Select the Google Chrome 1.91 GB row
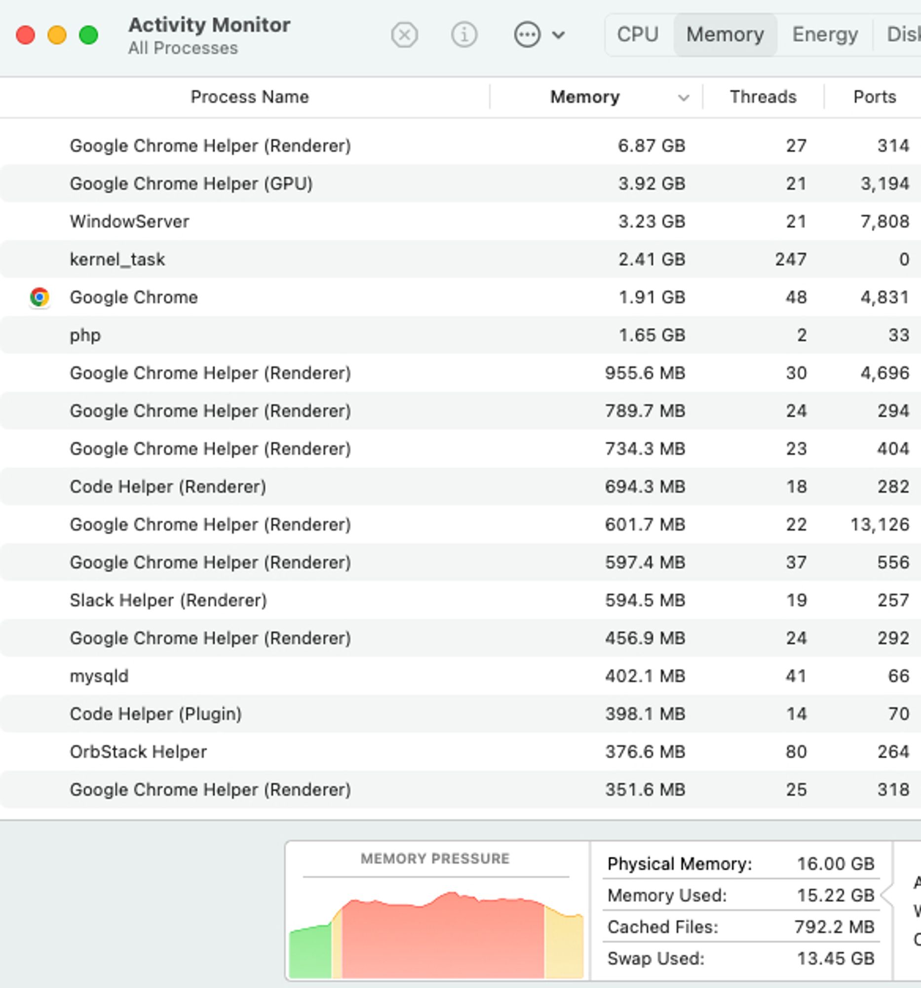 point(460,297)
